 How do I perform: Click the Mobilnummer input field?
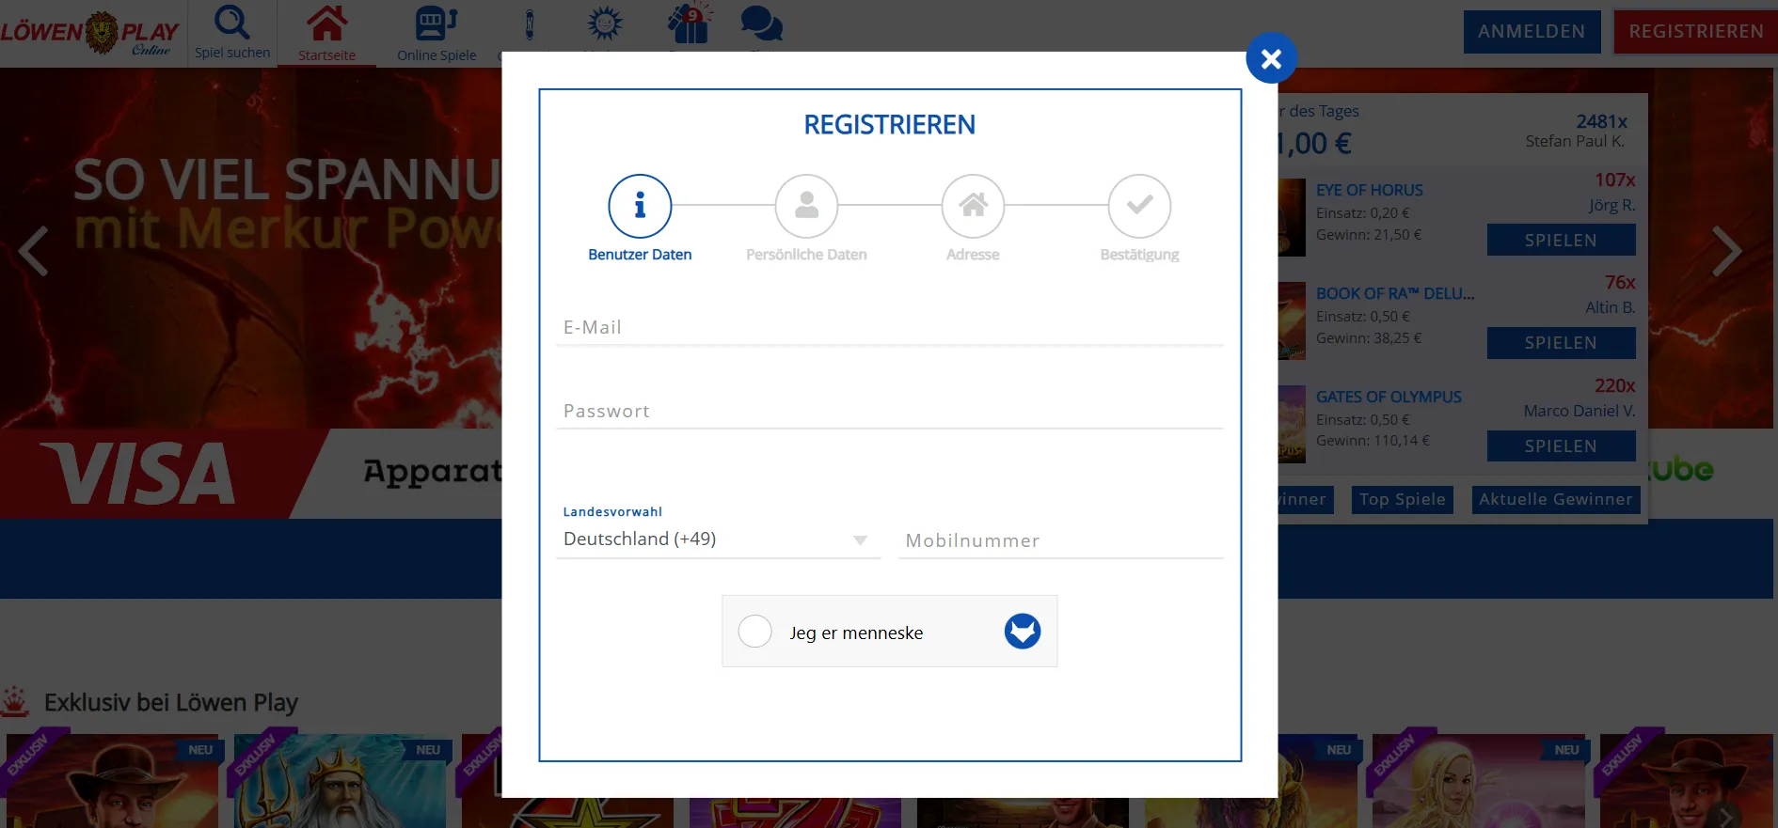click(x=1060, y=540)
